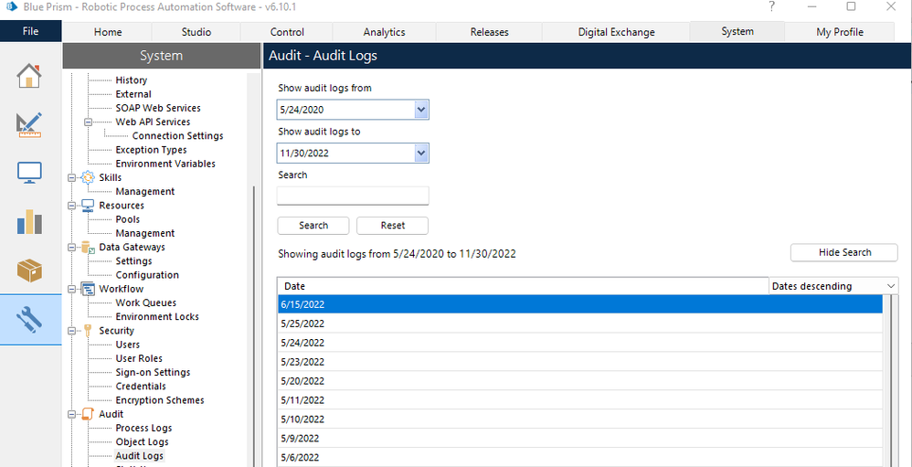
Task: Collapse the Workflow tree node
Action: 72,289
